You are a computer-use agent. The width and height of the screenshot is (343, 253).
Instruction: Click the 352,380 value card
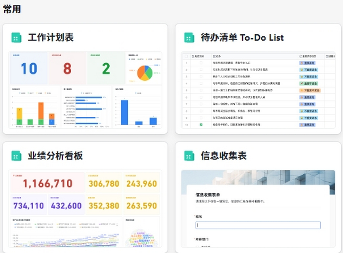click(104, 204)
